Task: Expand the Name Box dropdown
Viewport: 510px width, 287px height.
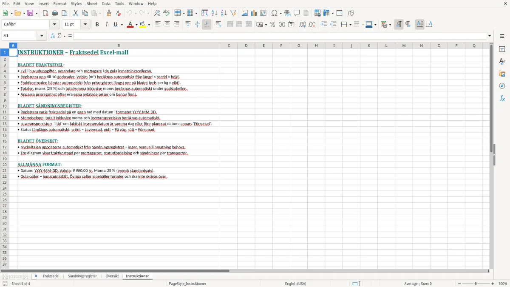Action: coord(42,36)
